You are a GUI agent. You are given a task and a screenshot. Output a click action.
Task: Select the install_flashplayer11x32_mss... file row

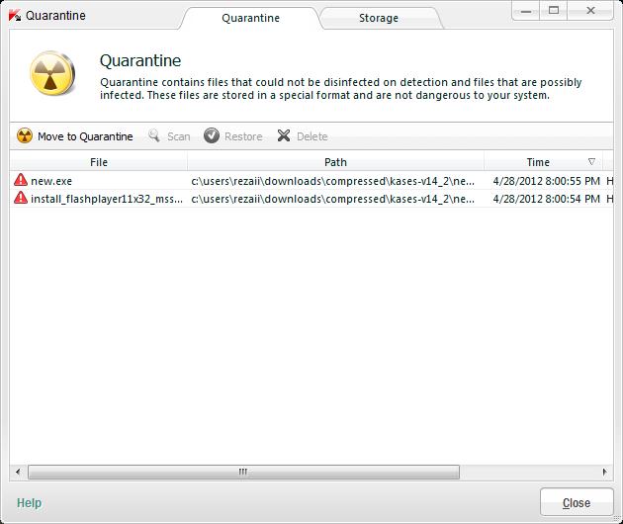click(311, 199)
